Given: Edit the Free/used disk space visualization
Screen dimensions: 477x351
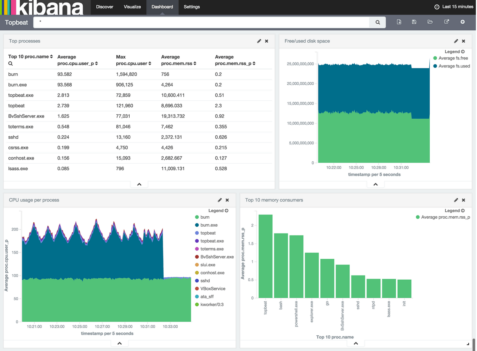Looking at the screenshot, I should tap(456, 41).
